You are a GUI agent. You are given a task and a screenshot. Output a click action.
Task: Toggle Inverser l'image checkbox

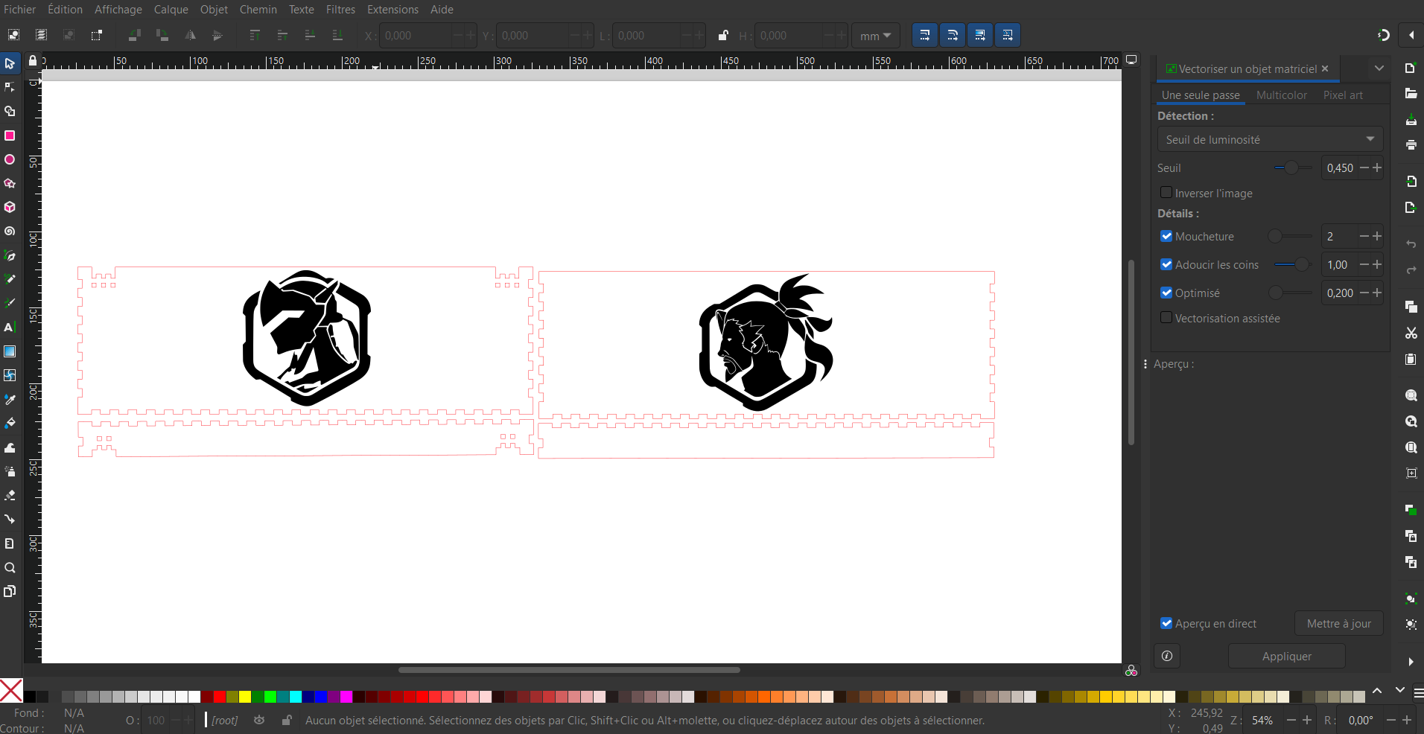click(x=1166, y=193)
